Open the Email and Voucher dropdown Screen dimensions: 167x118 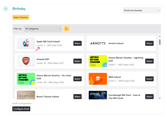pos(142,10)
